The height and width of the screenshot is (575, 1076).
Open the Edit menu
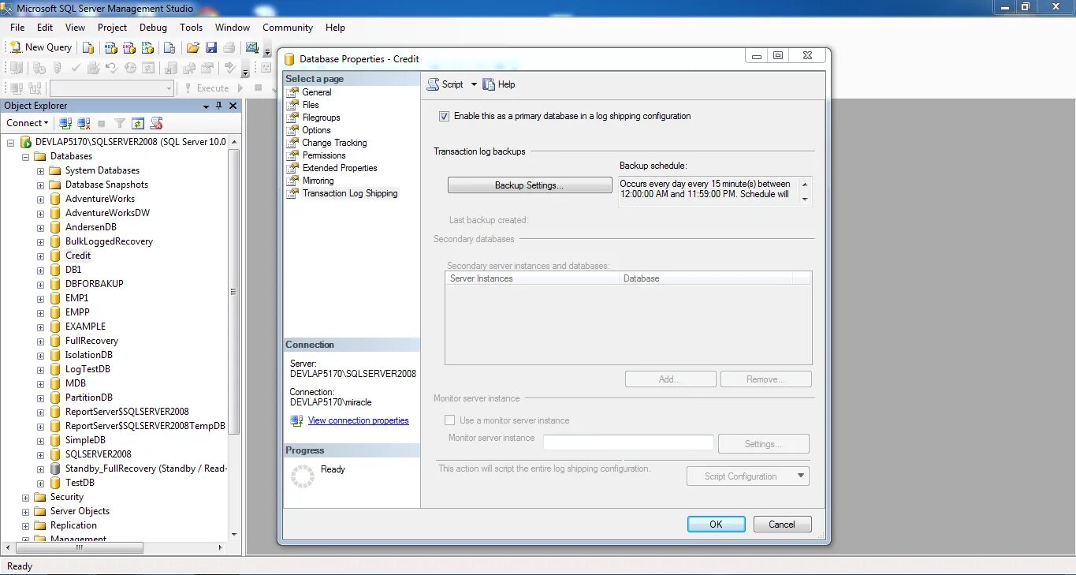pos(45,27)
